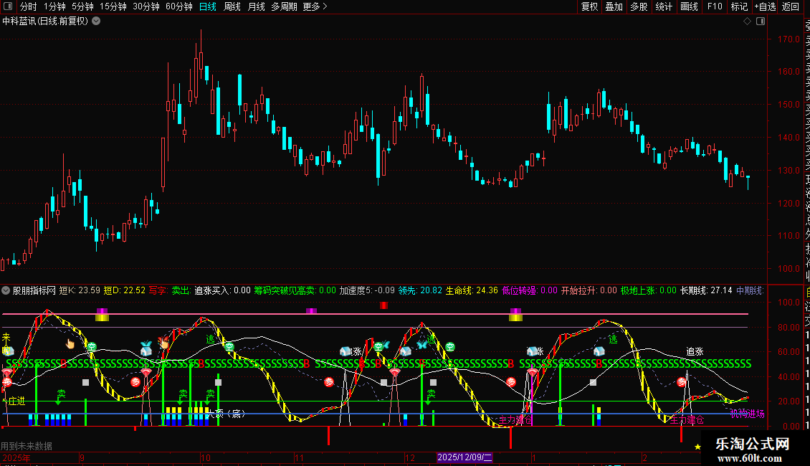
Task: Add the stock with +自选 button
Action: [x=764, y=6]
